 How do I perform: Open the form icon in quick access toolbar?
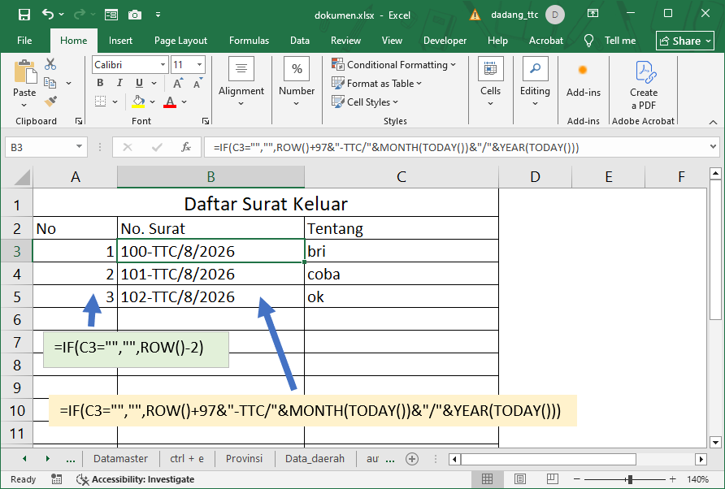coord(111,15)
